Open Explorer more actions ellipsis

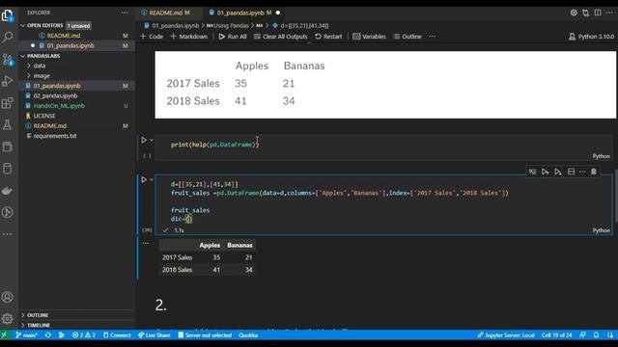pos(125,13)
